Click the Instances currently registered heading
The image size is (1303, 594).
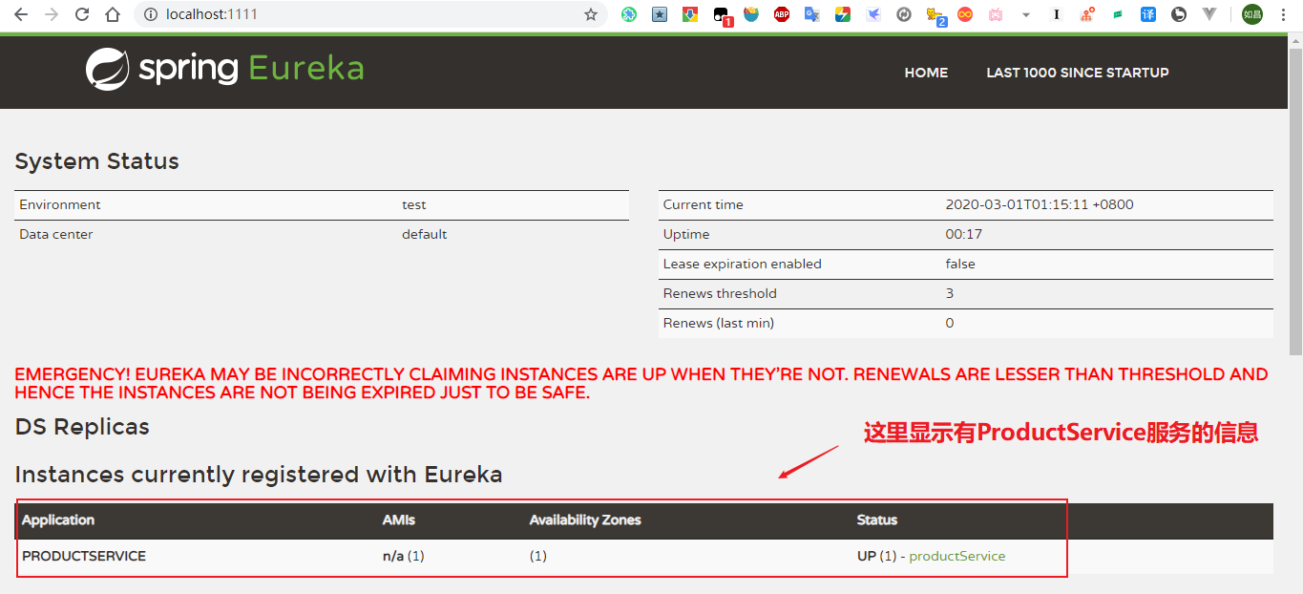259,475
